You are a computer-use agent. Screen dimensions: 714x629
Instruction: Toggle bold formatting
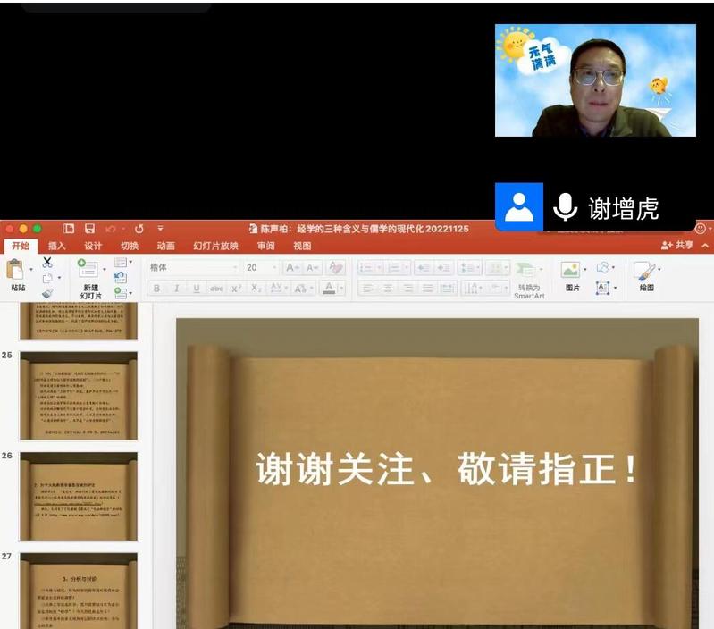(156, 289)
